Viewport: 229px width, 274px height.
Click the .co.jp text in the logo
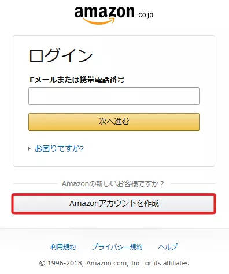click(145, 14)
